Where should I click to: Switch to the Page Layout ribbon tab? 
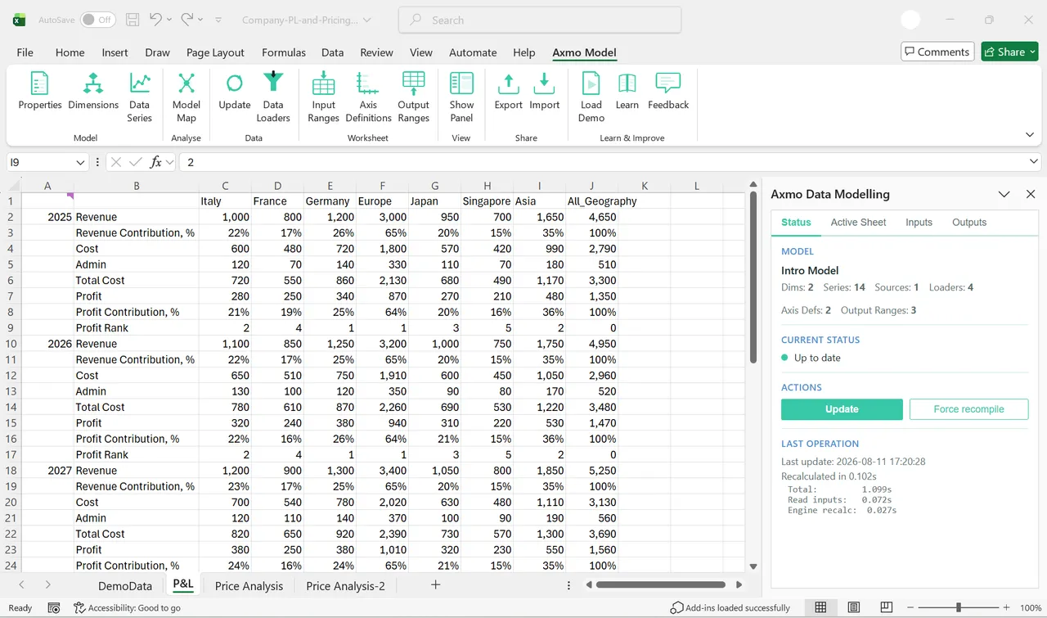(215, 52)
